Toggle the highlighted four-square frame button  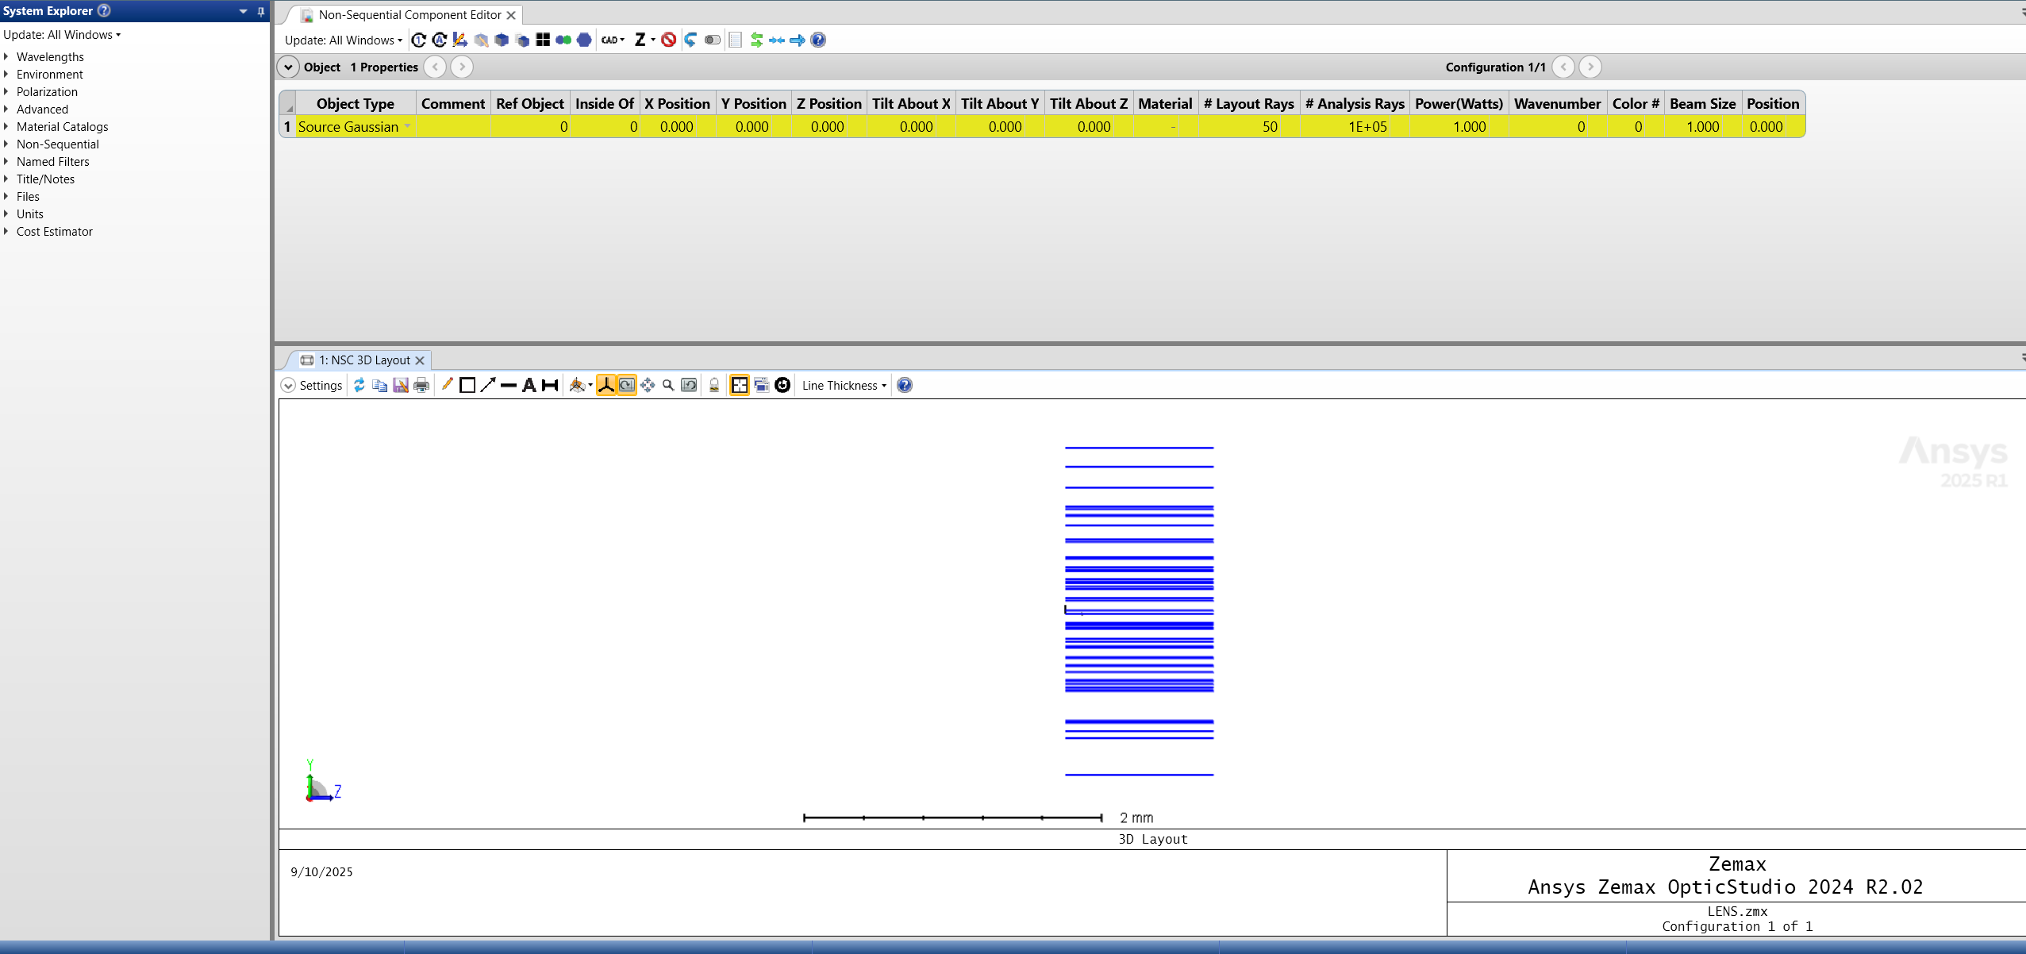point(739,386)
